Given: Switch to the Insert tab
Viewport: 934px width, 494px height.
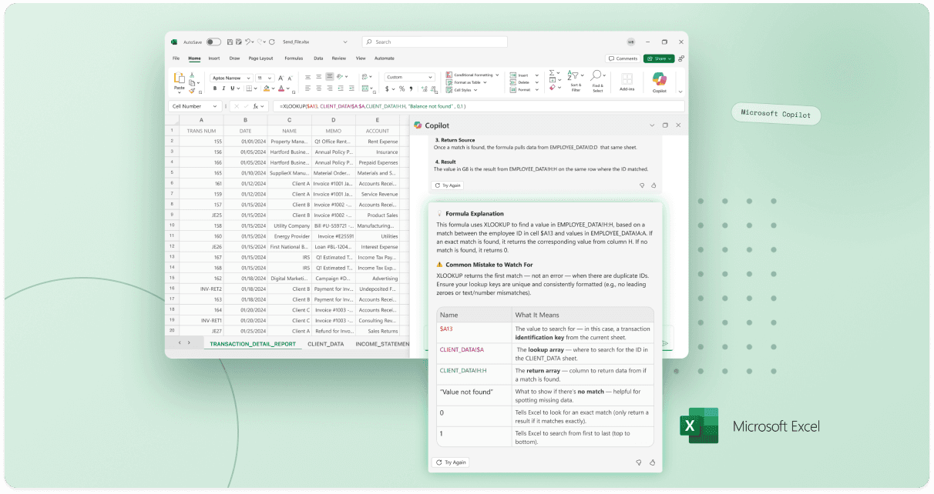Looking at the screenshot, I should point(213,58).
